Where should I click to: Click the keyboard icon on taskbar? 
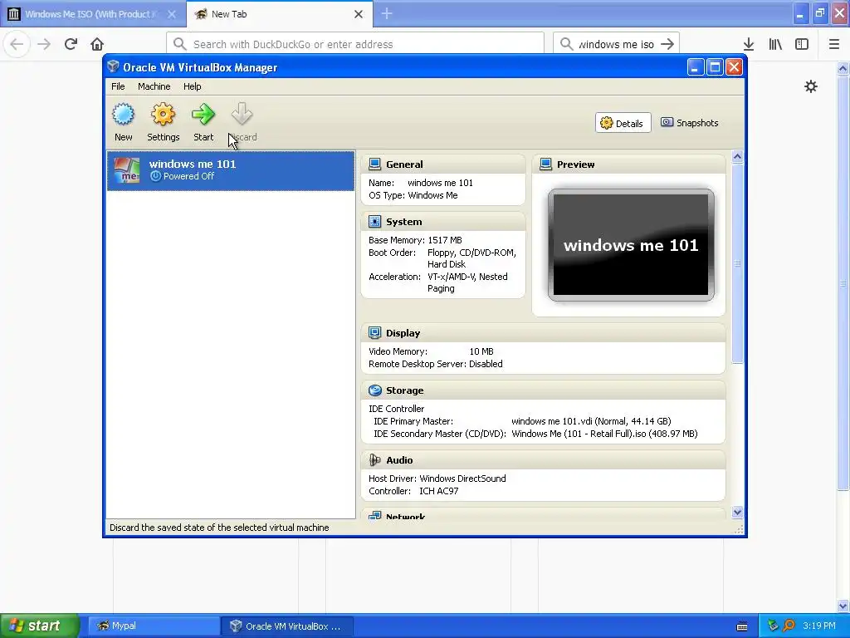coord(742,626)
